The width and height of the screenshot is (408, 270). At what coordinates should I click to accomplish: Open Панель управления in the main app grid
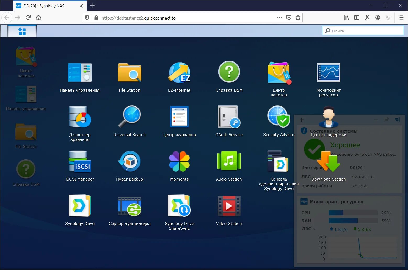click(80, 72)
